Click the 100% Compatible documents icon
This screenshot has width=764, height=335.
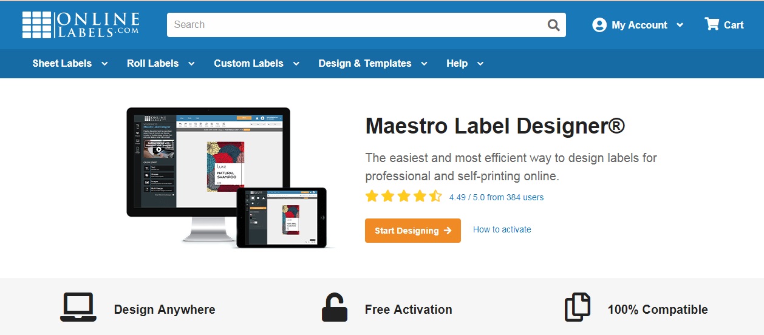(577, 307)
